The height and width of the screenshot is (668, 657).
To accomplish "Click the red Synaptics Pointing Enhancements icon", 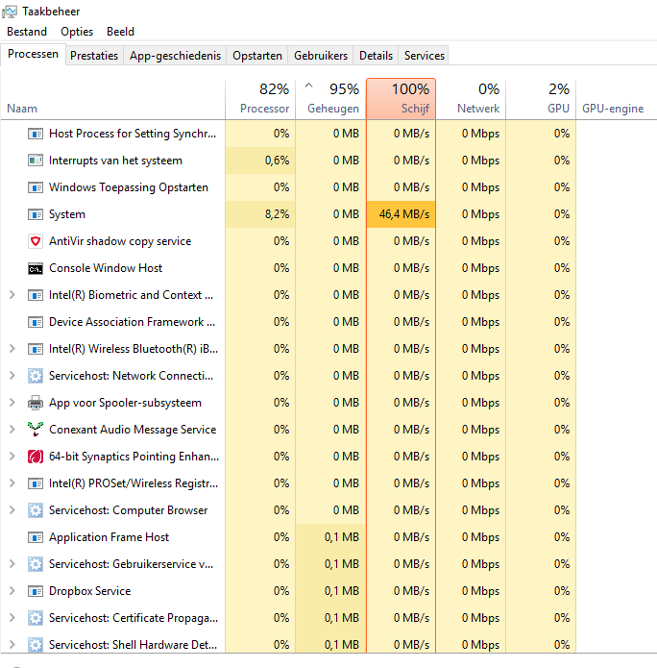I will point(36,457).
